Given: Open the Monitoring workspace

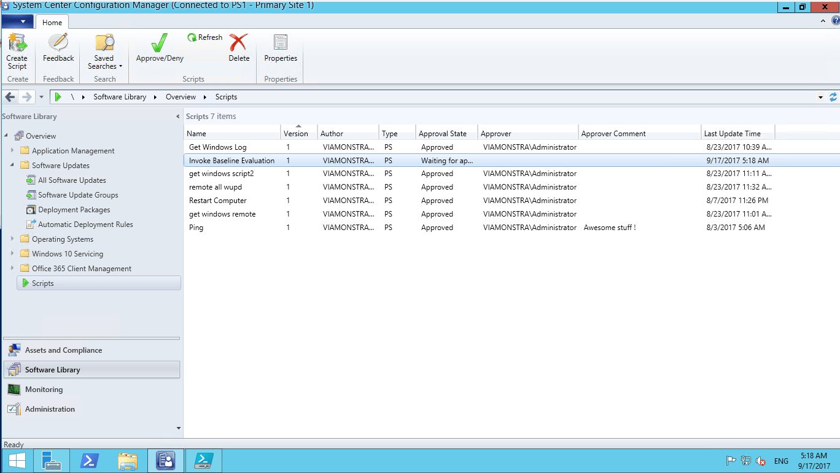Looking at the screenshot, I should point(91,390).
